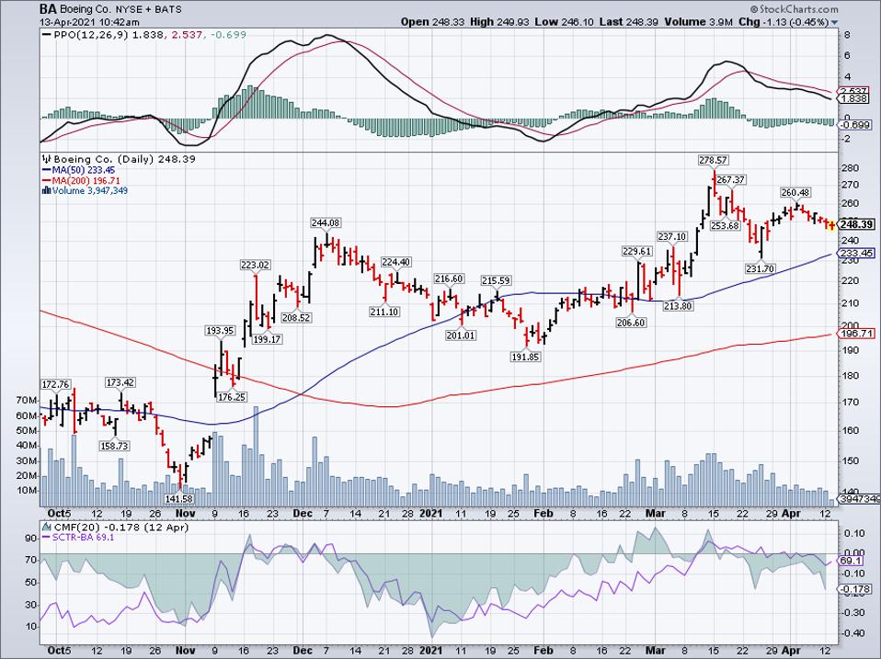Click the CMF(20) area icon in the lower panel
The width and height of the screenshot is (881, 659).
point(47,528)
